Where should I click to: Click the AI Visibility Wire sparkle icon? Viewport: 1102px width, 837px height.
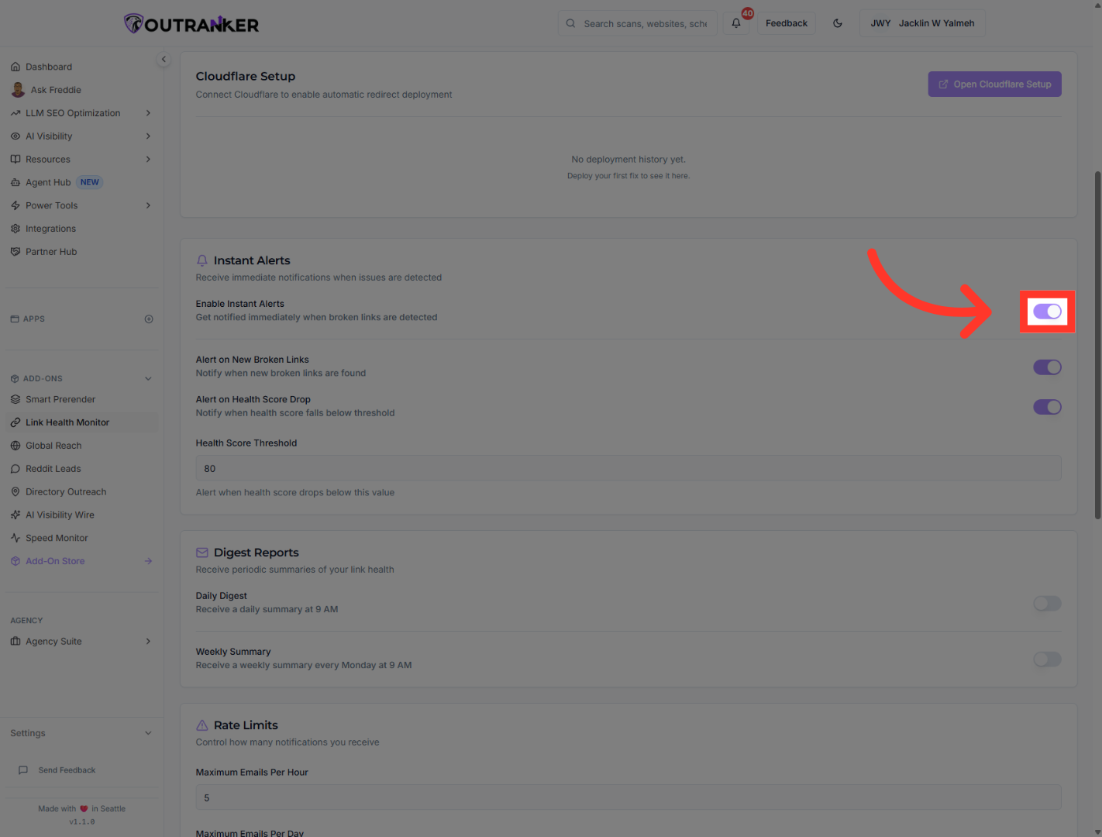[15, 515]
